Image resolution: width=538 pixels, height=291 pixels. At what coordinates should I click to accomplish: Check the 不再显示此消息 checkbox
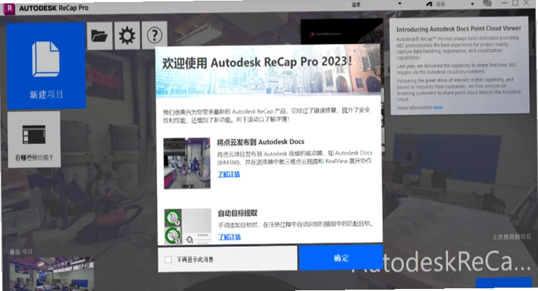tap(168, 259)
